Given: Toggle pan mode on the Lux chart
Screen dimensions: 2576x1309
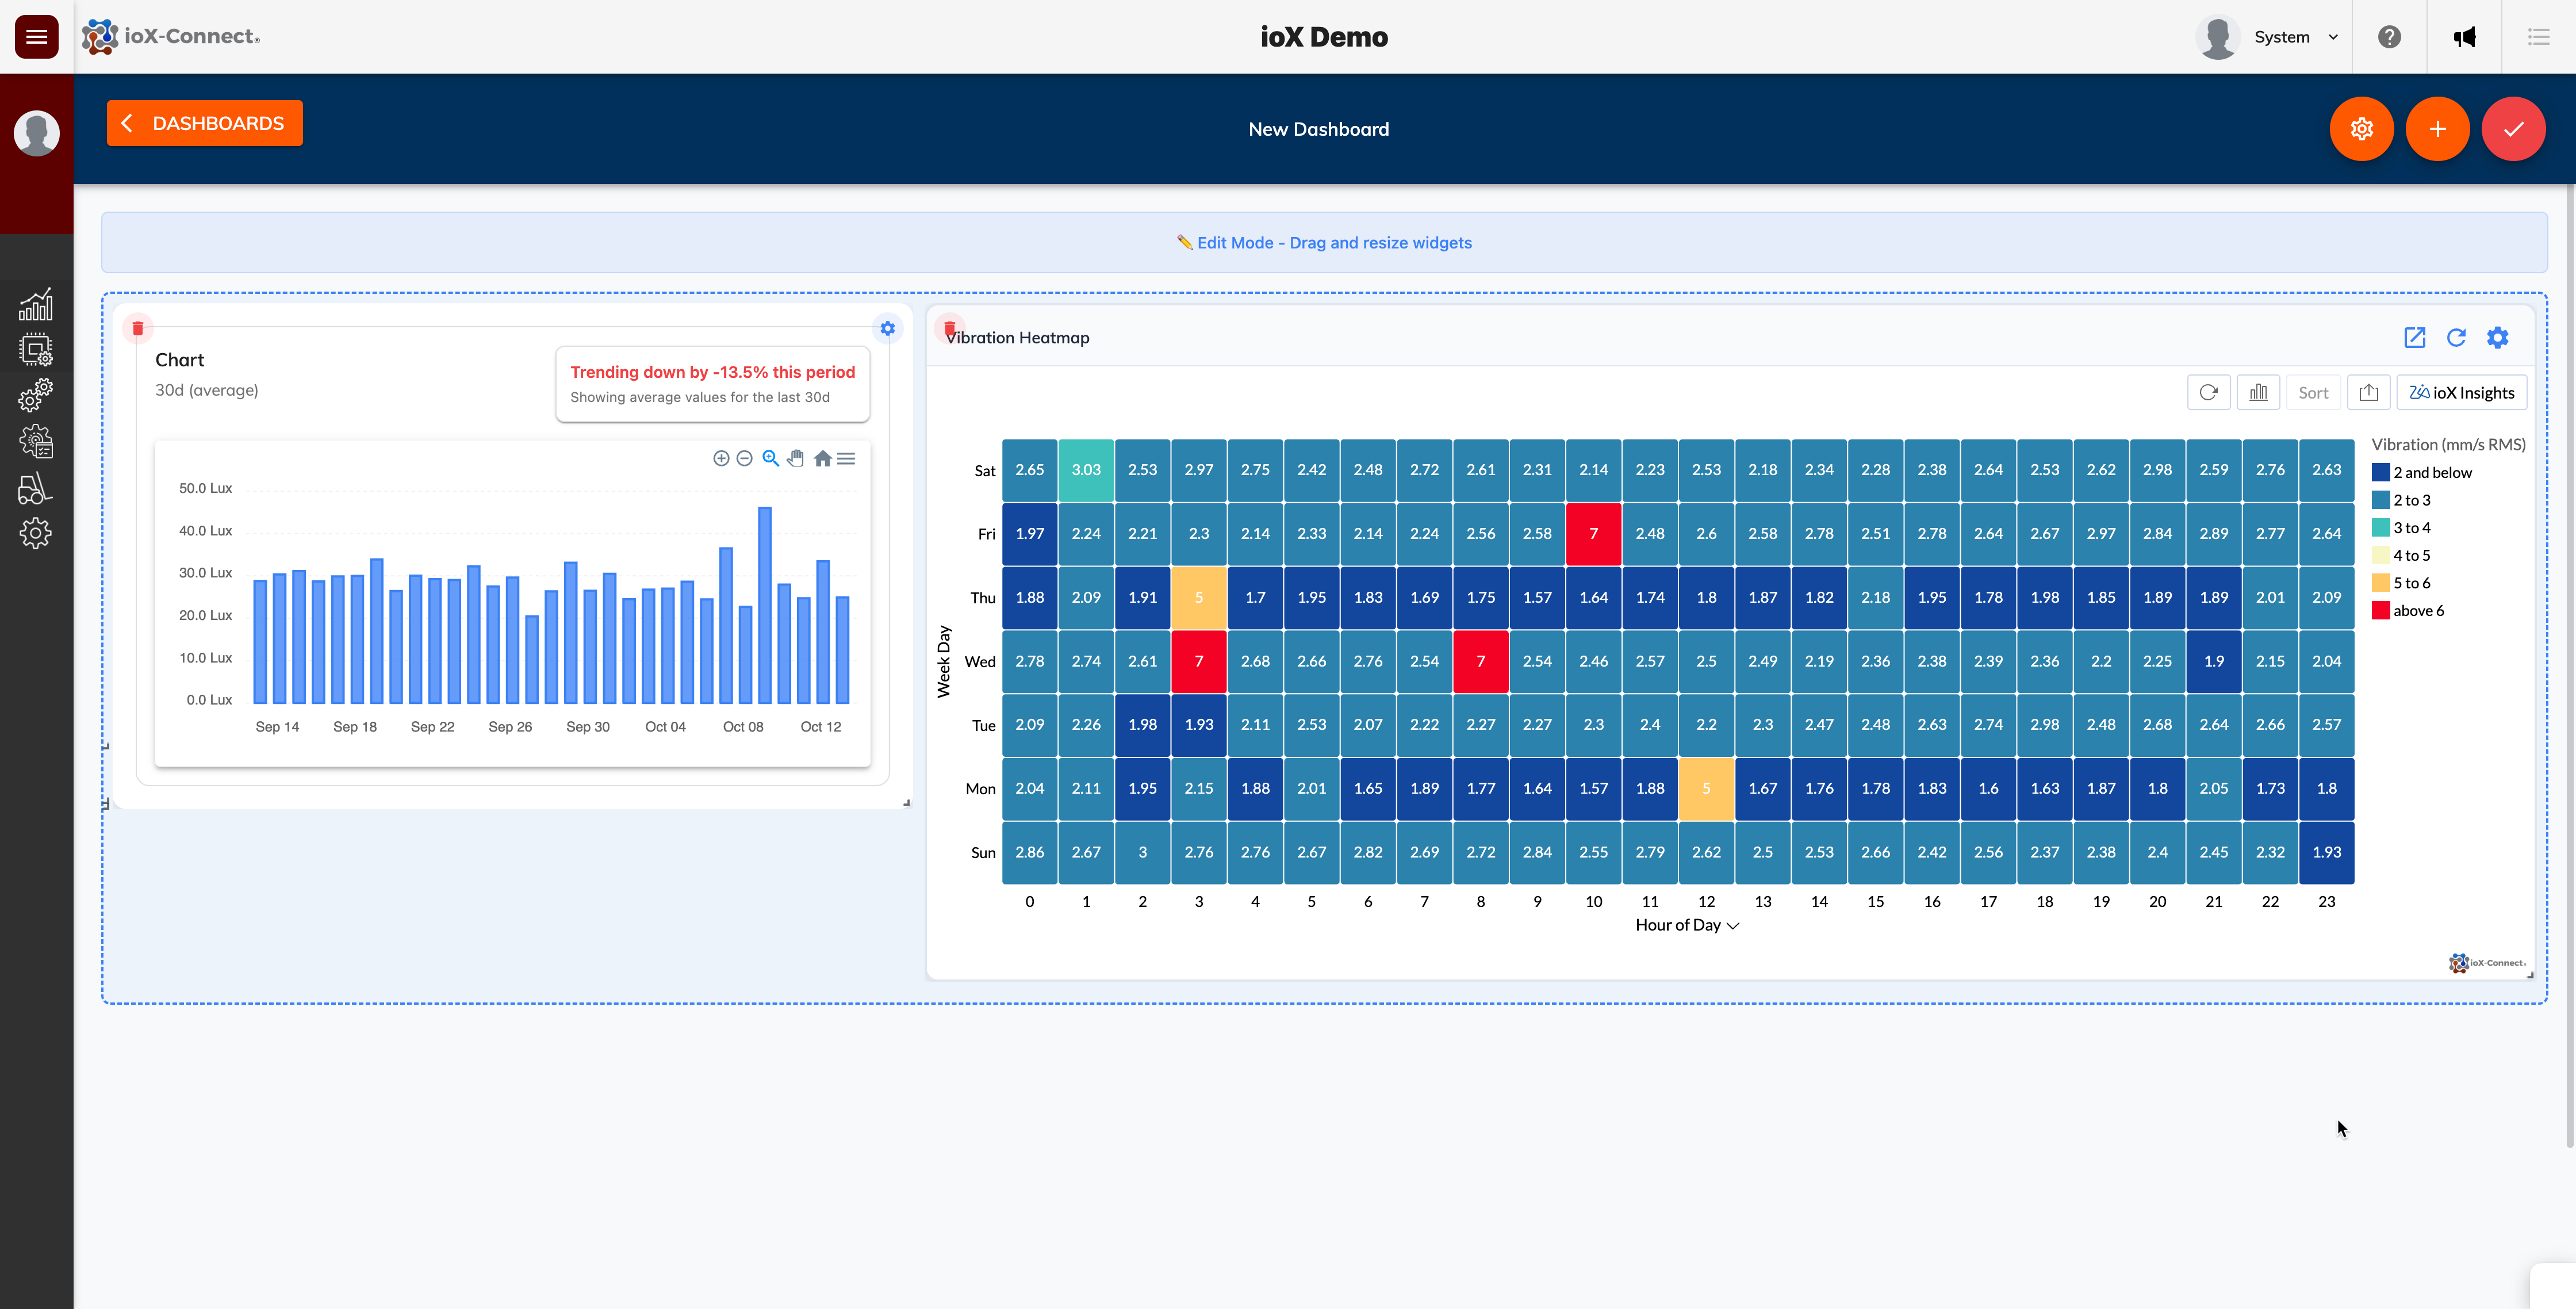Looking at the screenshot, I should pos(796,458).
